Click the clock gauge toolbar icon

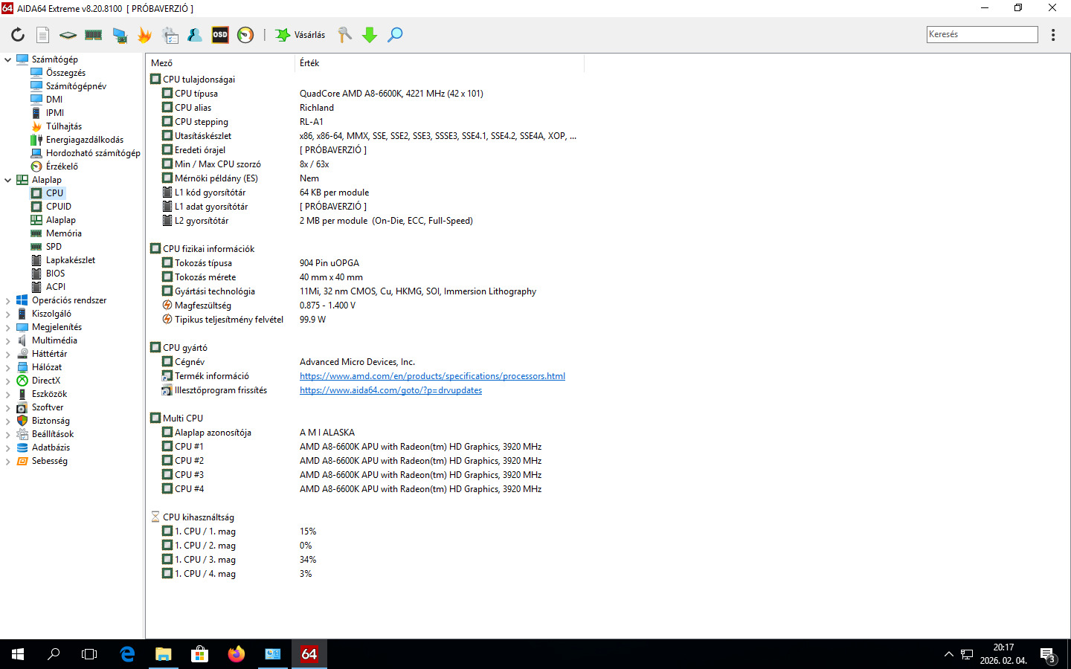pyautogui.click(x=245, y=35)
